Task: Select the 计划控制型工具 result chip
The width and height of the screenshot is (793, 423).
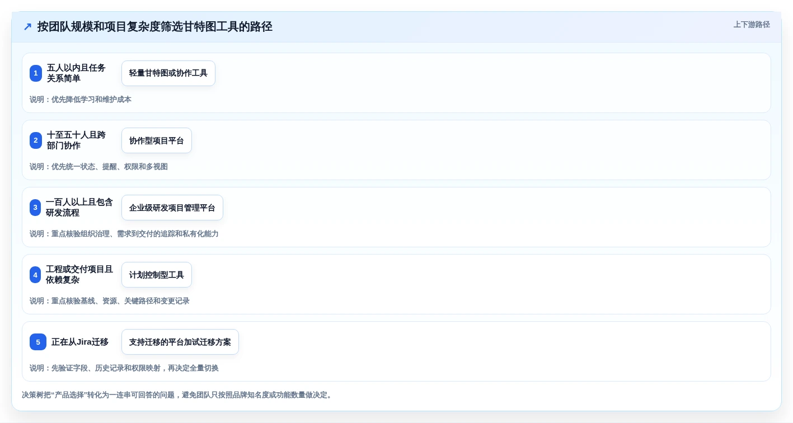Action: tap(157, 275)
